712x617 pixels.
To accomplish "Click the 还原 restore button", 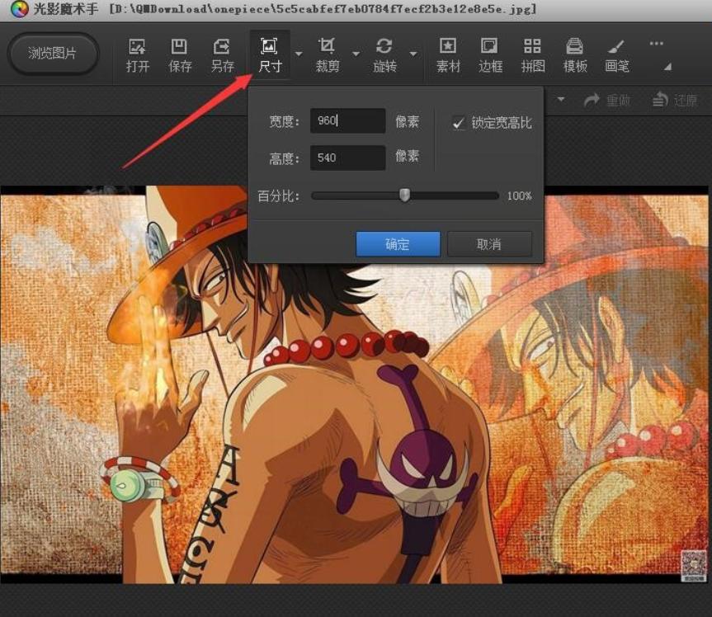I will (675, 100).
